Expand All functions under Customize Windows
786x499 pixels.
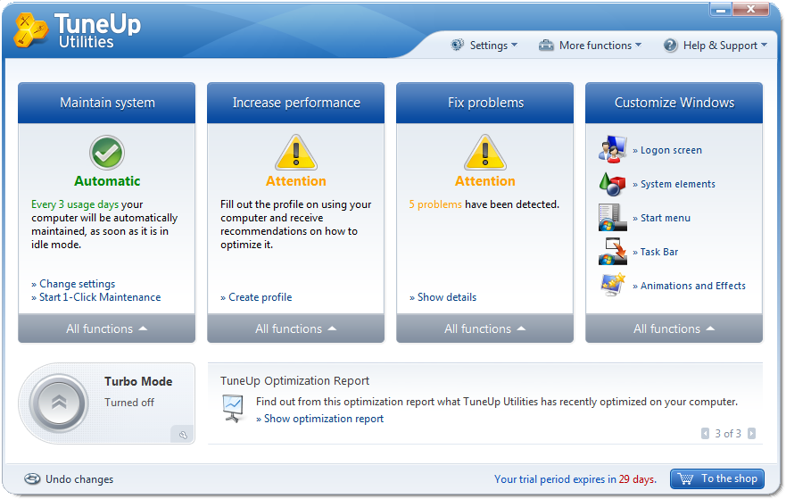pos(674,329)
